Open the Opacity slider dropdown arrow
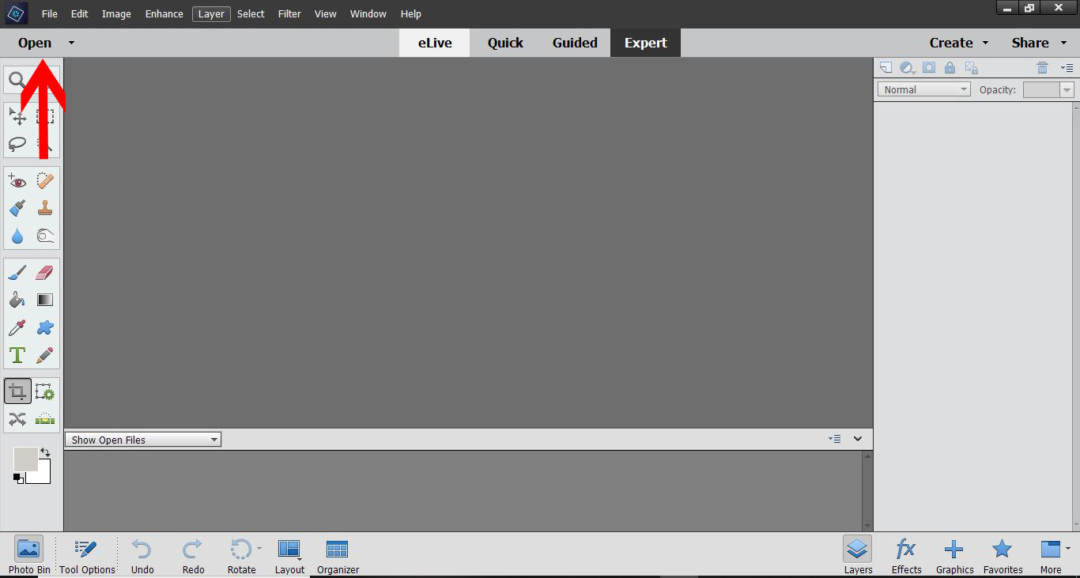Viewport: 1080px width, 578px height. coord(1067,90)
